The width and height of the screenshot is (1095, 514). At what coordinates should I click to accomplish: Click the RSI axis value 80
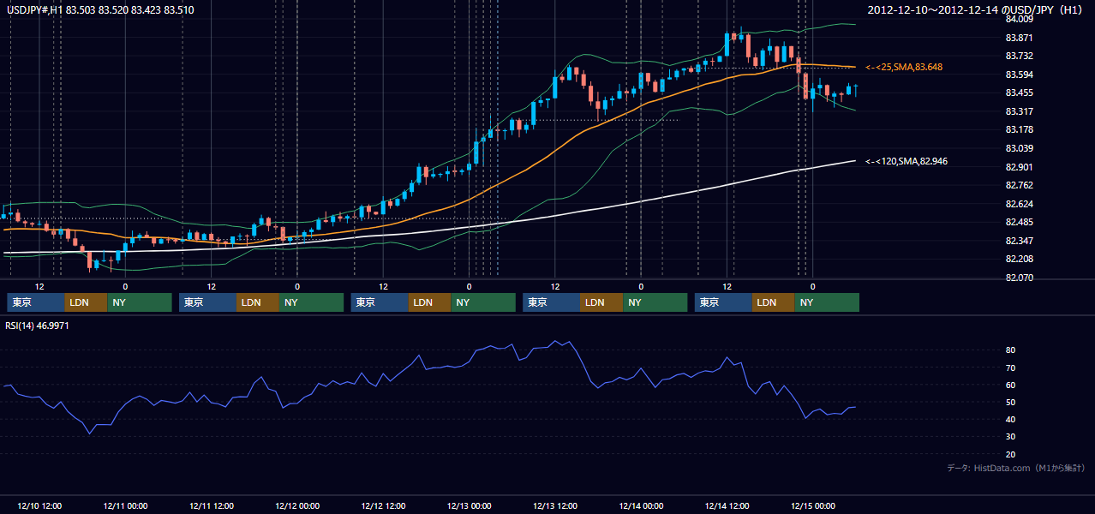click(1010, 350)
